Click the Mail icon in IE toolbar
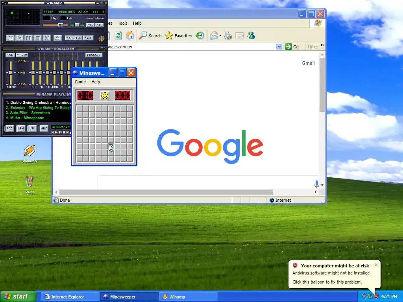The height and width of the screenshot is (302, 403). (214, 35)
